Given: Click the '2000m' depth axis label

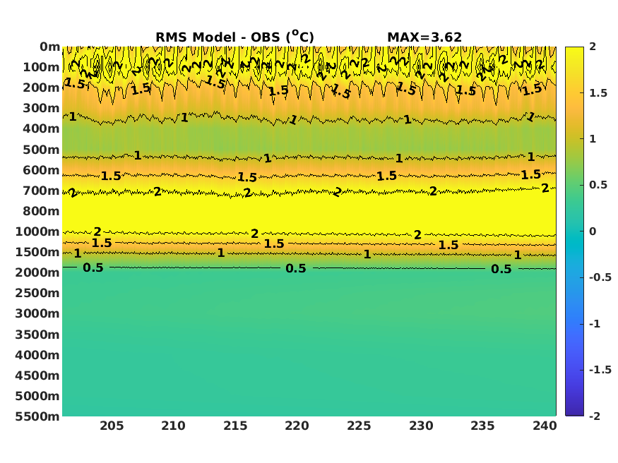Looking at the screenshot, I should pos(38,273).
